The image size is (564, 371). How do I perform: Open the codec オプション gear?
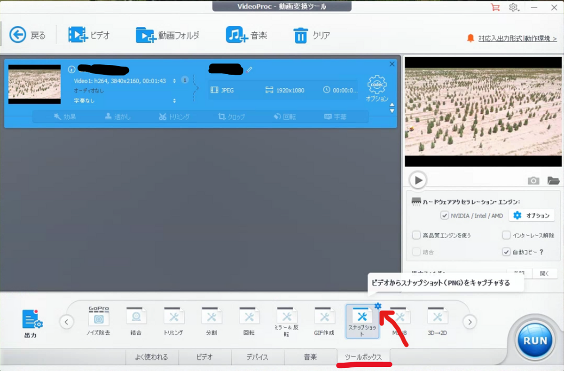[x=377, y=89]
